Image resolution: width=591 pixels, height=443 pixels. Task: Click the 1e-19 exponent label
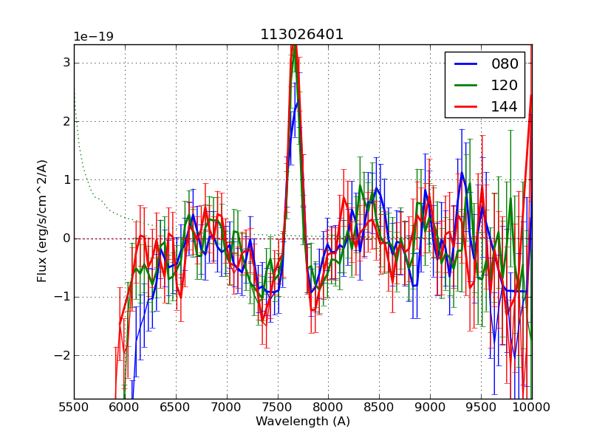93,37
